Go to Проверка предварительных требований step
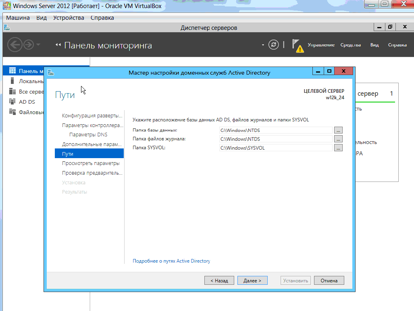Image resolution: width=414 pixels, height=311 pixels. coord(92,173)
